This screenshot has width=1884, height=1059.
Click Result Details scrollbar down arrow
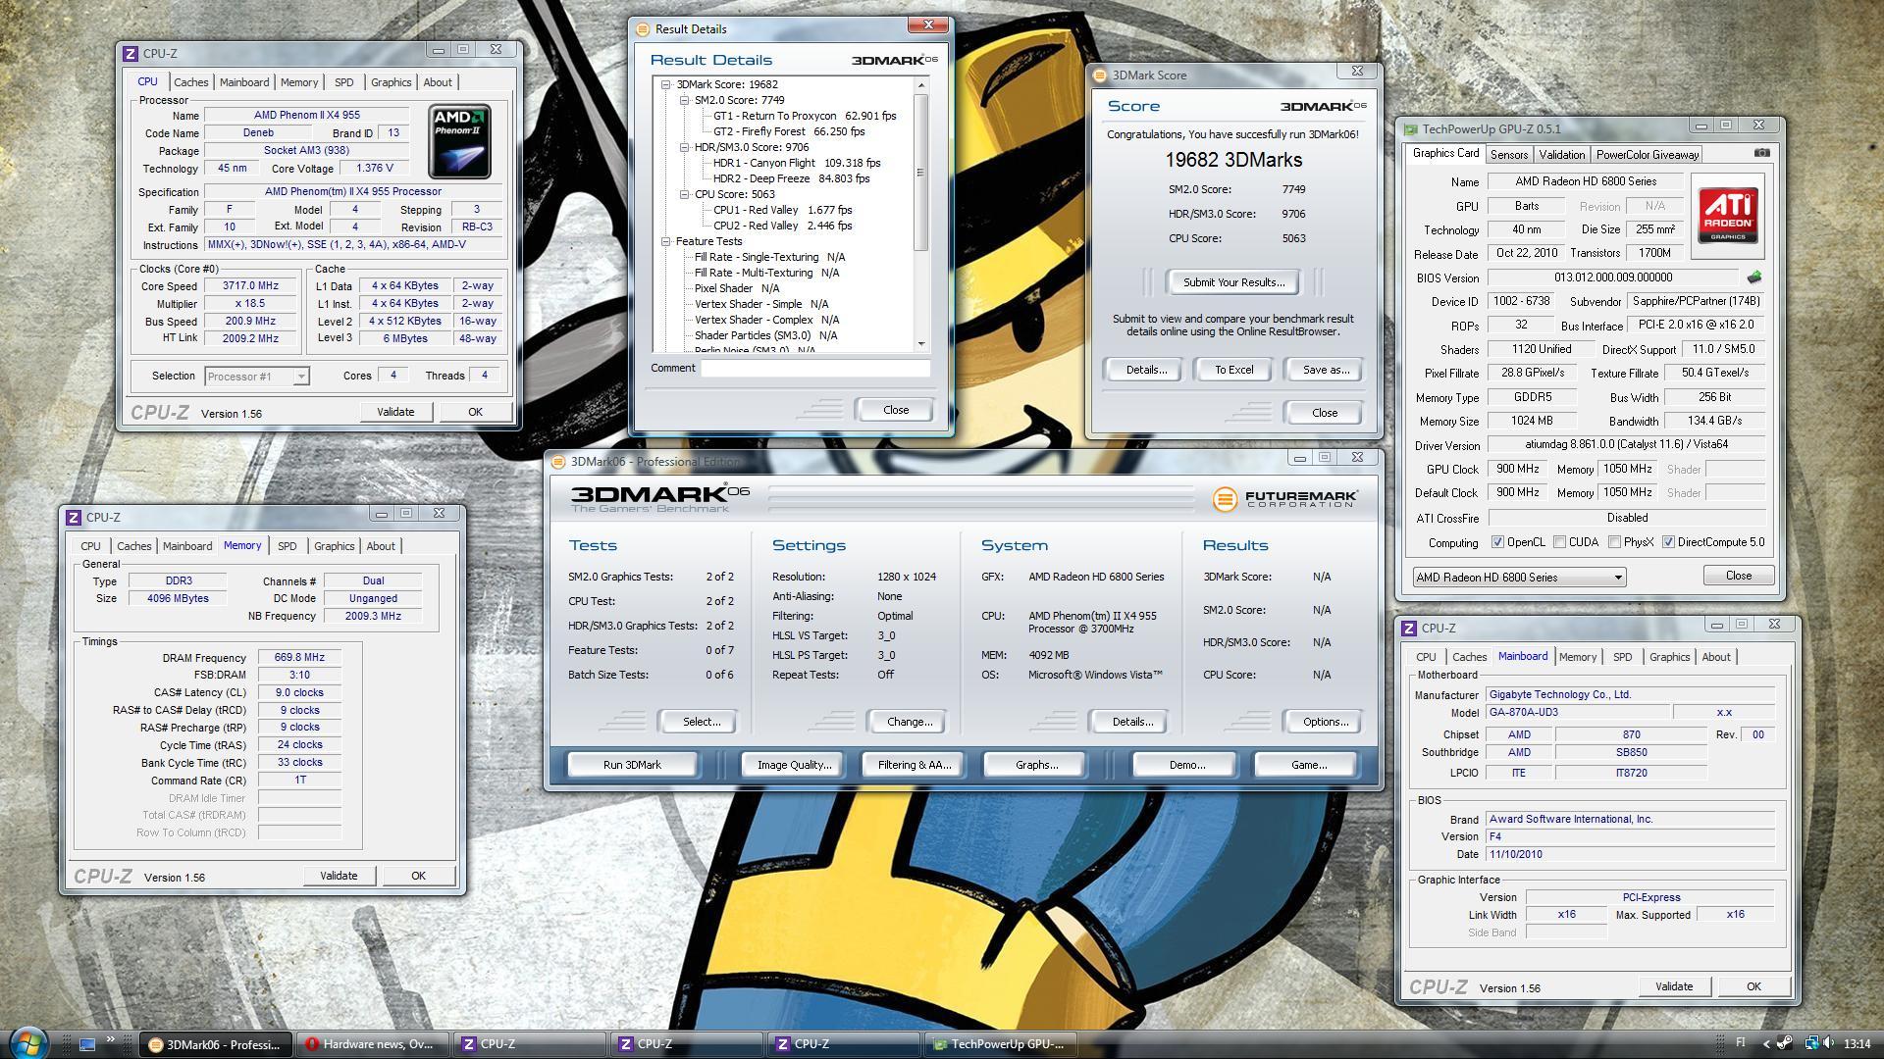tap(920, 344)
